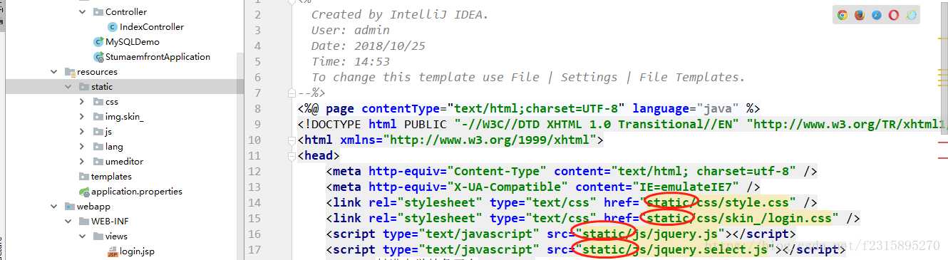The image size is (948, 260).
Task: Click the resources folder icon
Action: coord(70,72)
